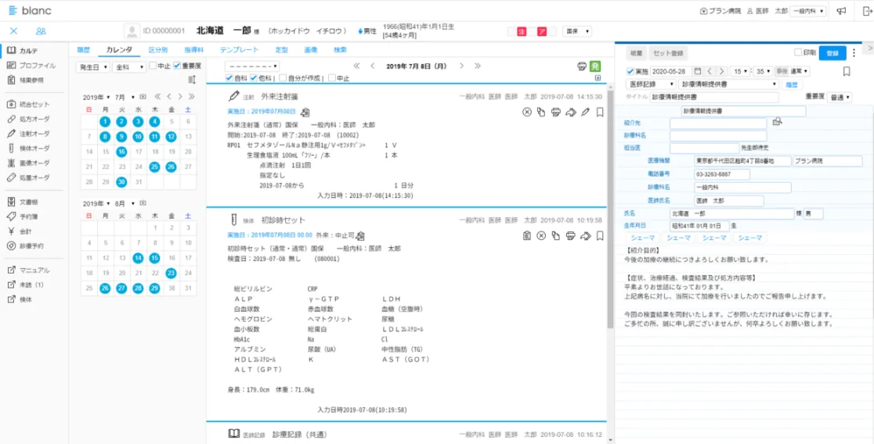Image resolution: width=874 pixels, height=444 pixels.
Task: Select July 16 on the calendar
Action: point(121,152)
